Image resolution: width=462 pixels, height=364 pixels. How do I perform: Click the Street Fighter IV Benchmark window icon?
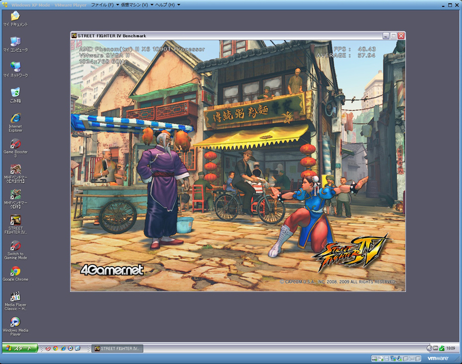click(x=74, y=36)
